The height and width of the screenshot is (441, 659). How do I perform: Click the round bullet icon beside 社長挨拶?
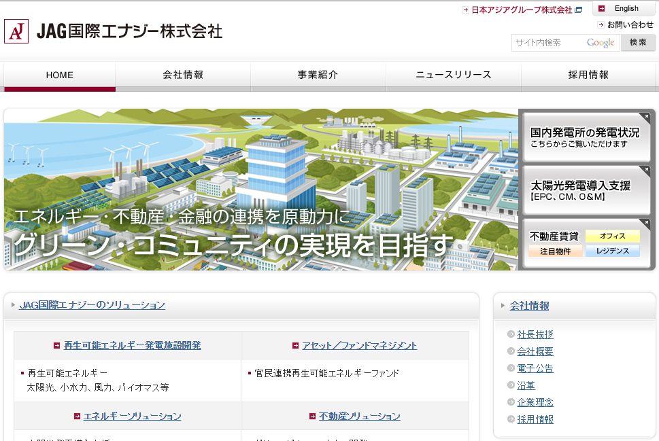point(511,334)
